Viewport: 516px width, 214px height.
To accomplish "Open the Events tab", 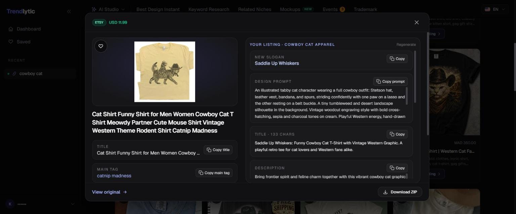I will [x=330, y=9].
